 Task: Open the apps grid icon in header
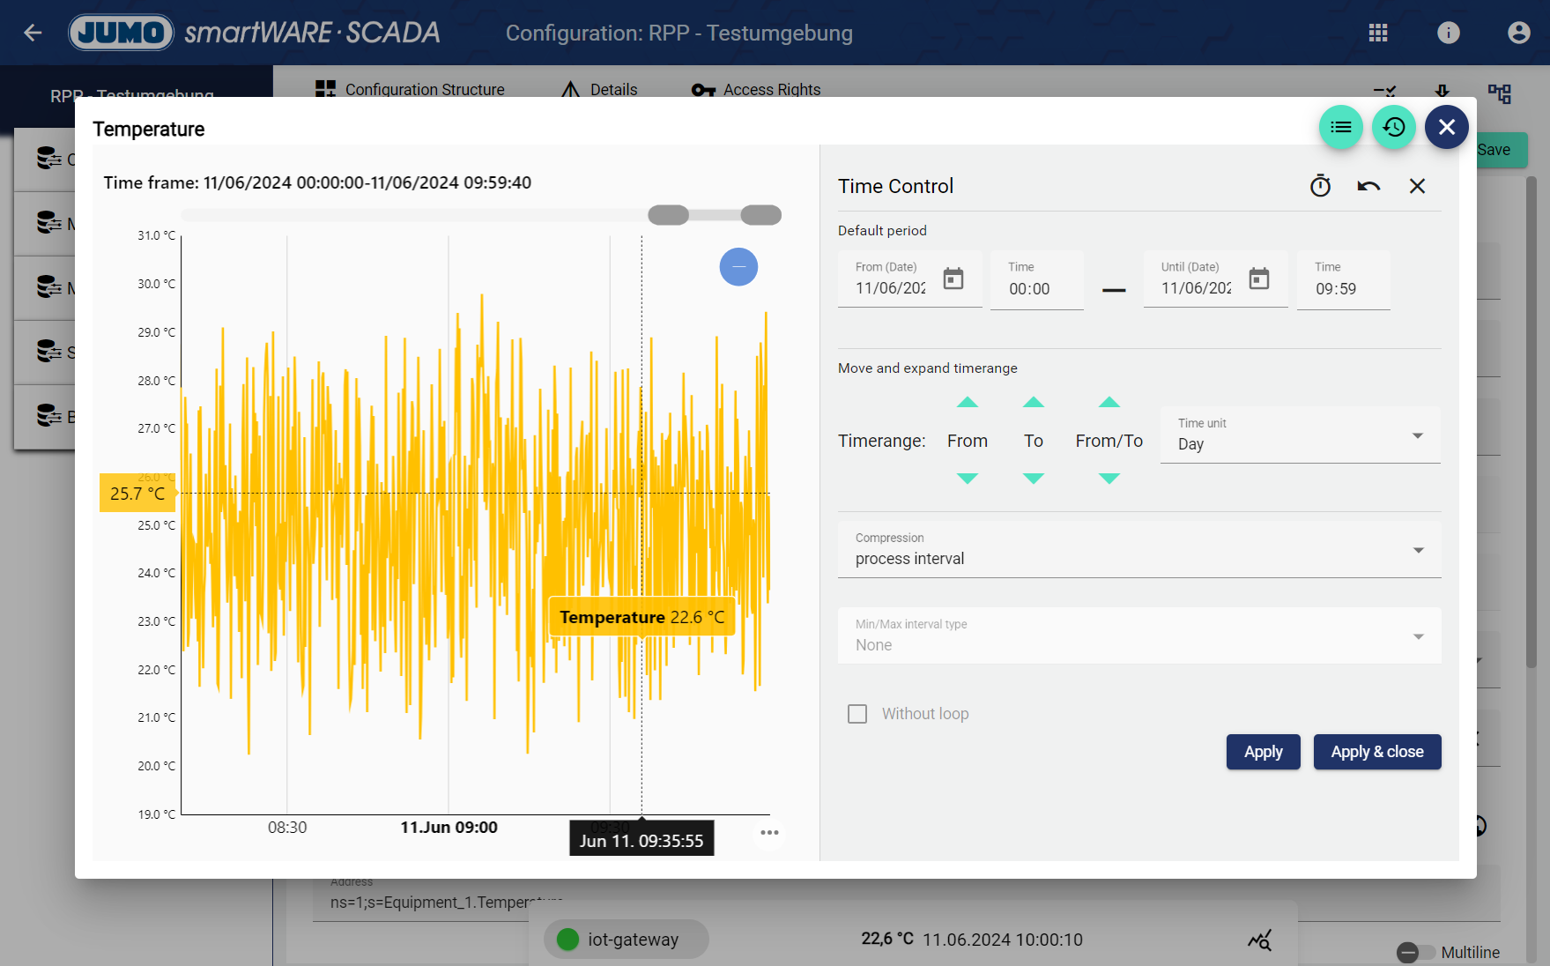1378,33
